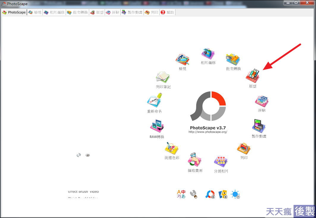Click the sun-shaped play icon
The width and height of the screenshot is (316, 218).
pyautogui.click(x=235, y=194)
